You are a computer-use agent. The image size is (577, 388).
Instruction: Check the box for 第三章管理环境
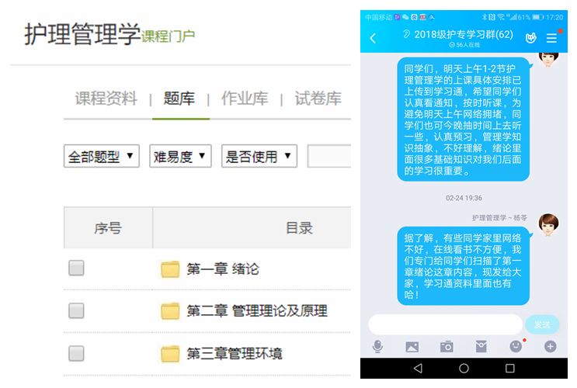point(76,353)
